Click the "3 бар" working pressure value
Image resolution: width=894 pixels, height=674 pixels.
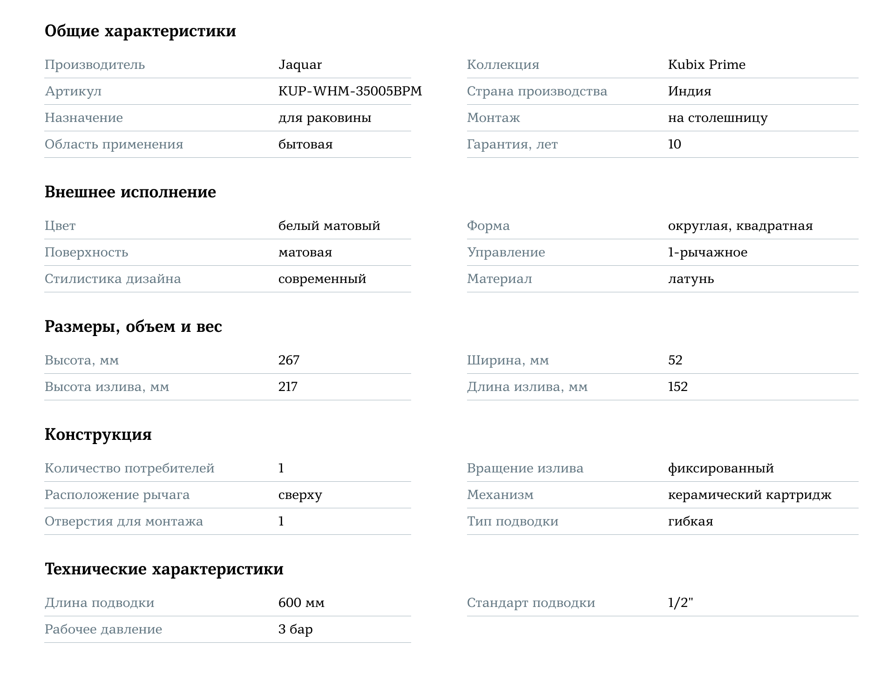[x=295, y=629]
